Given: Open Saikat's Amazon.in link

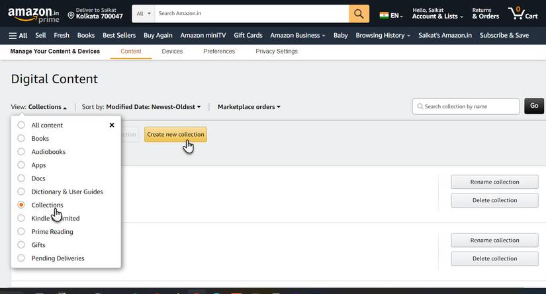Looking at the screenshot, I should pyautogui.click(x=445, y=36).
